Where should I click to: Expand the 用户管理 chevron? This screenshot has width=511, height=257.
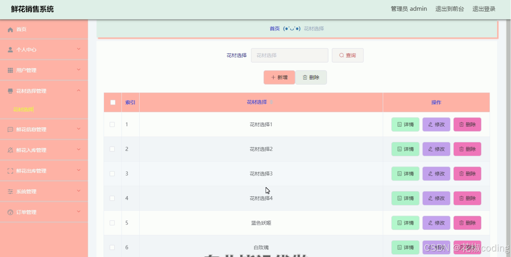pos(78,70)
